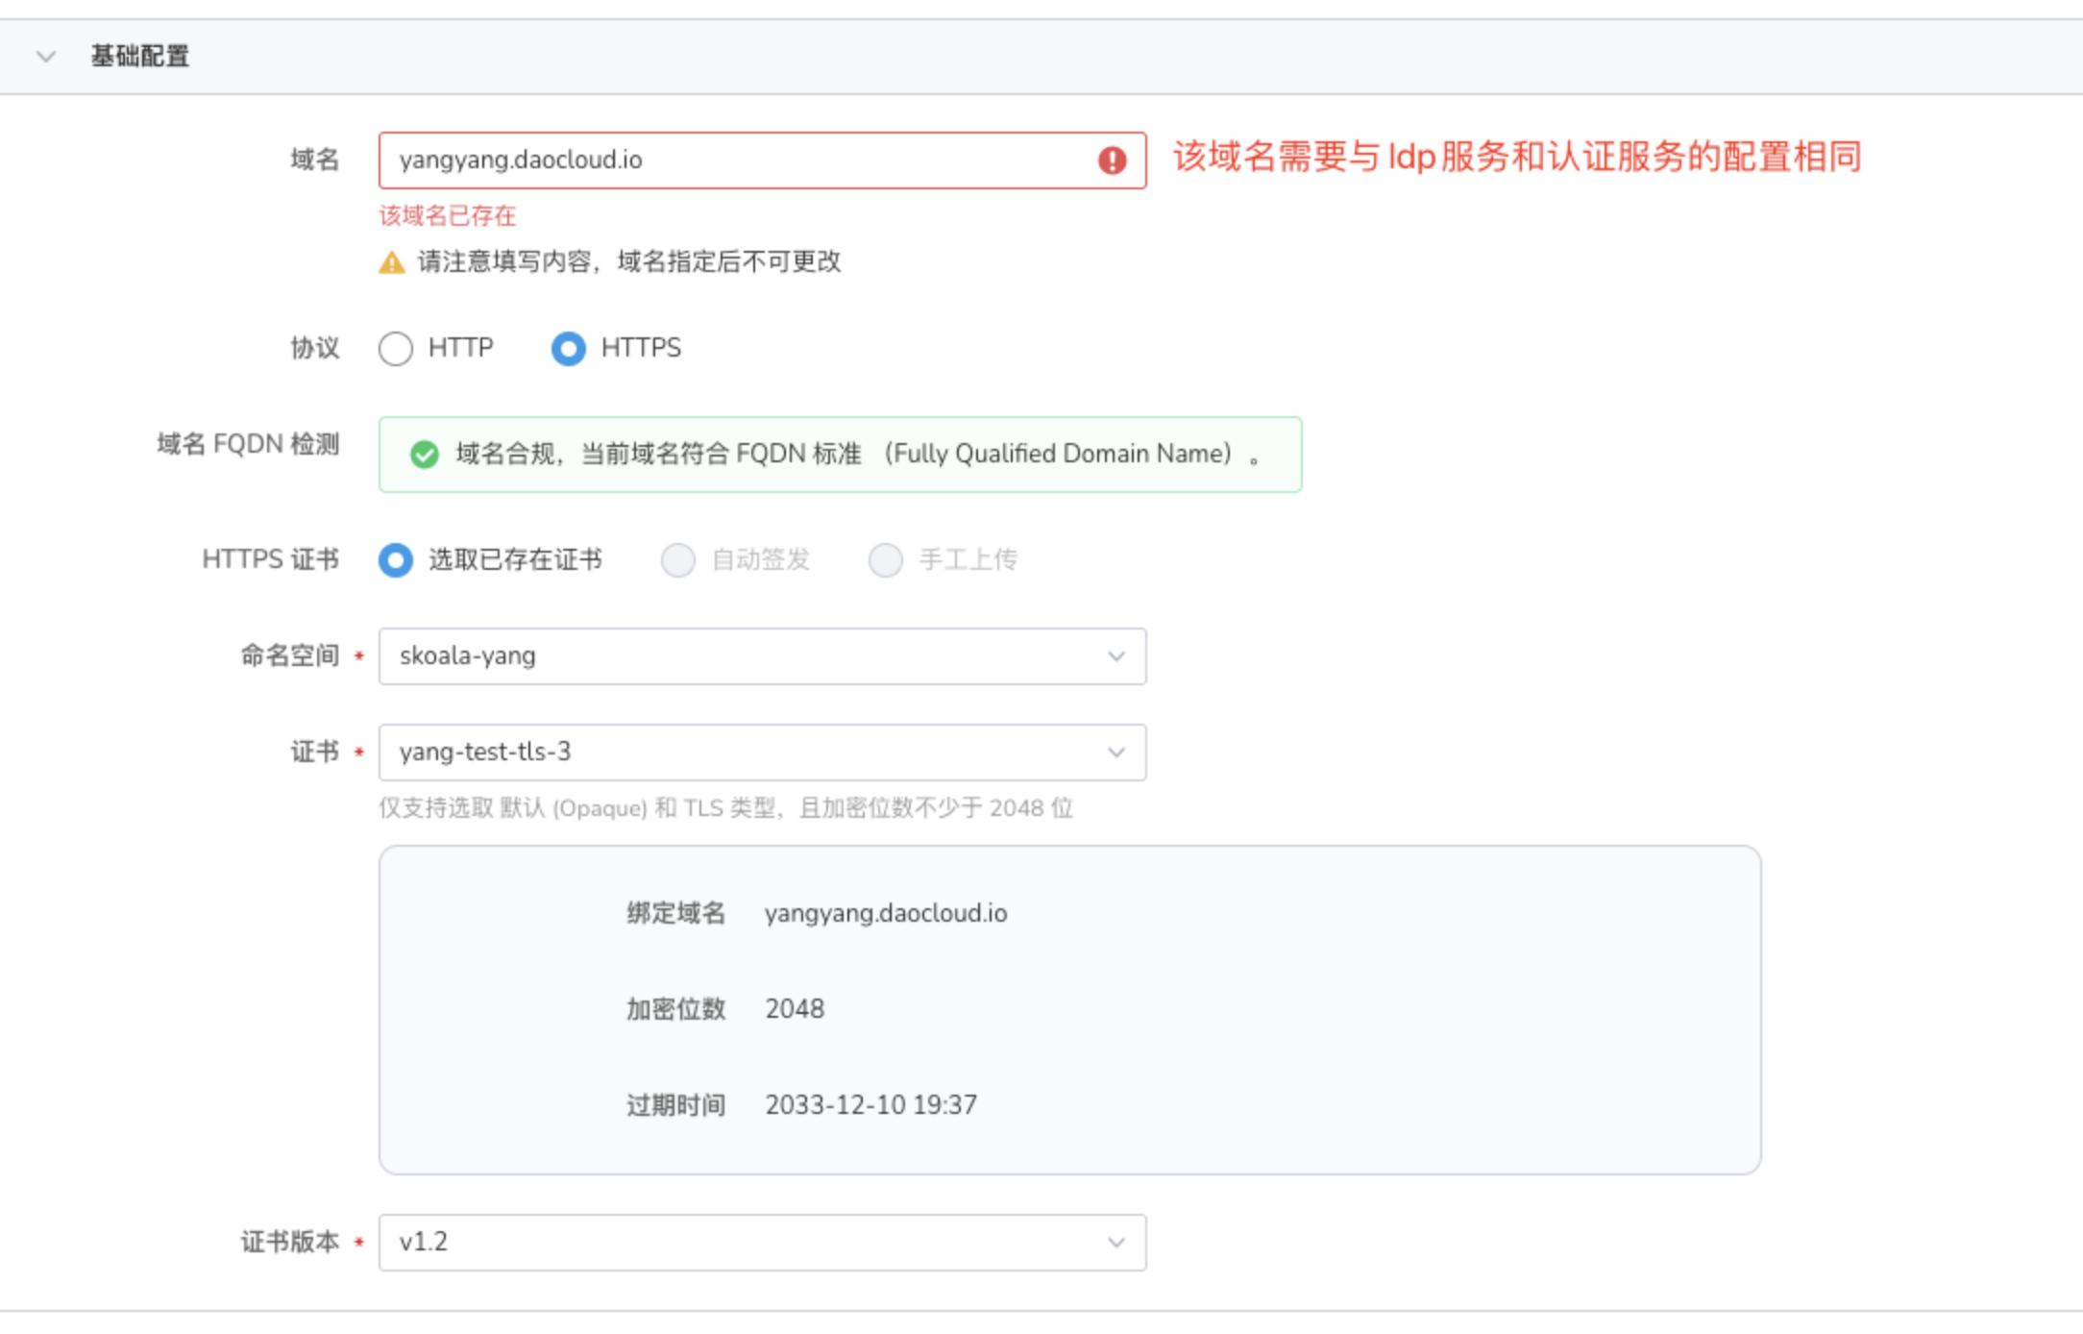Select the HTTPS protocol radio button
Screen dimensions: 2083x1334
(568, 348)
